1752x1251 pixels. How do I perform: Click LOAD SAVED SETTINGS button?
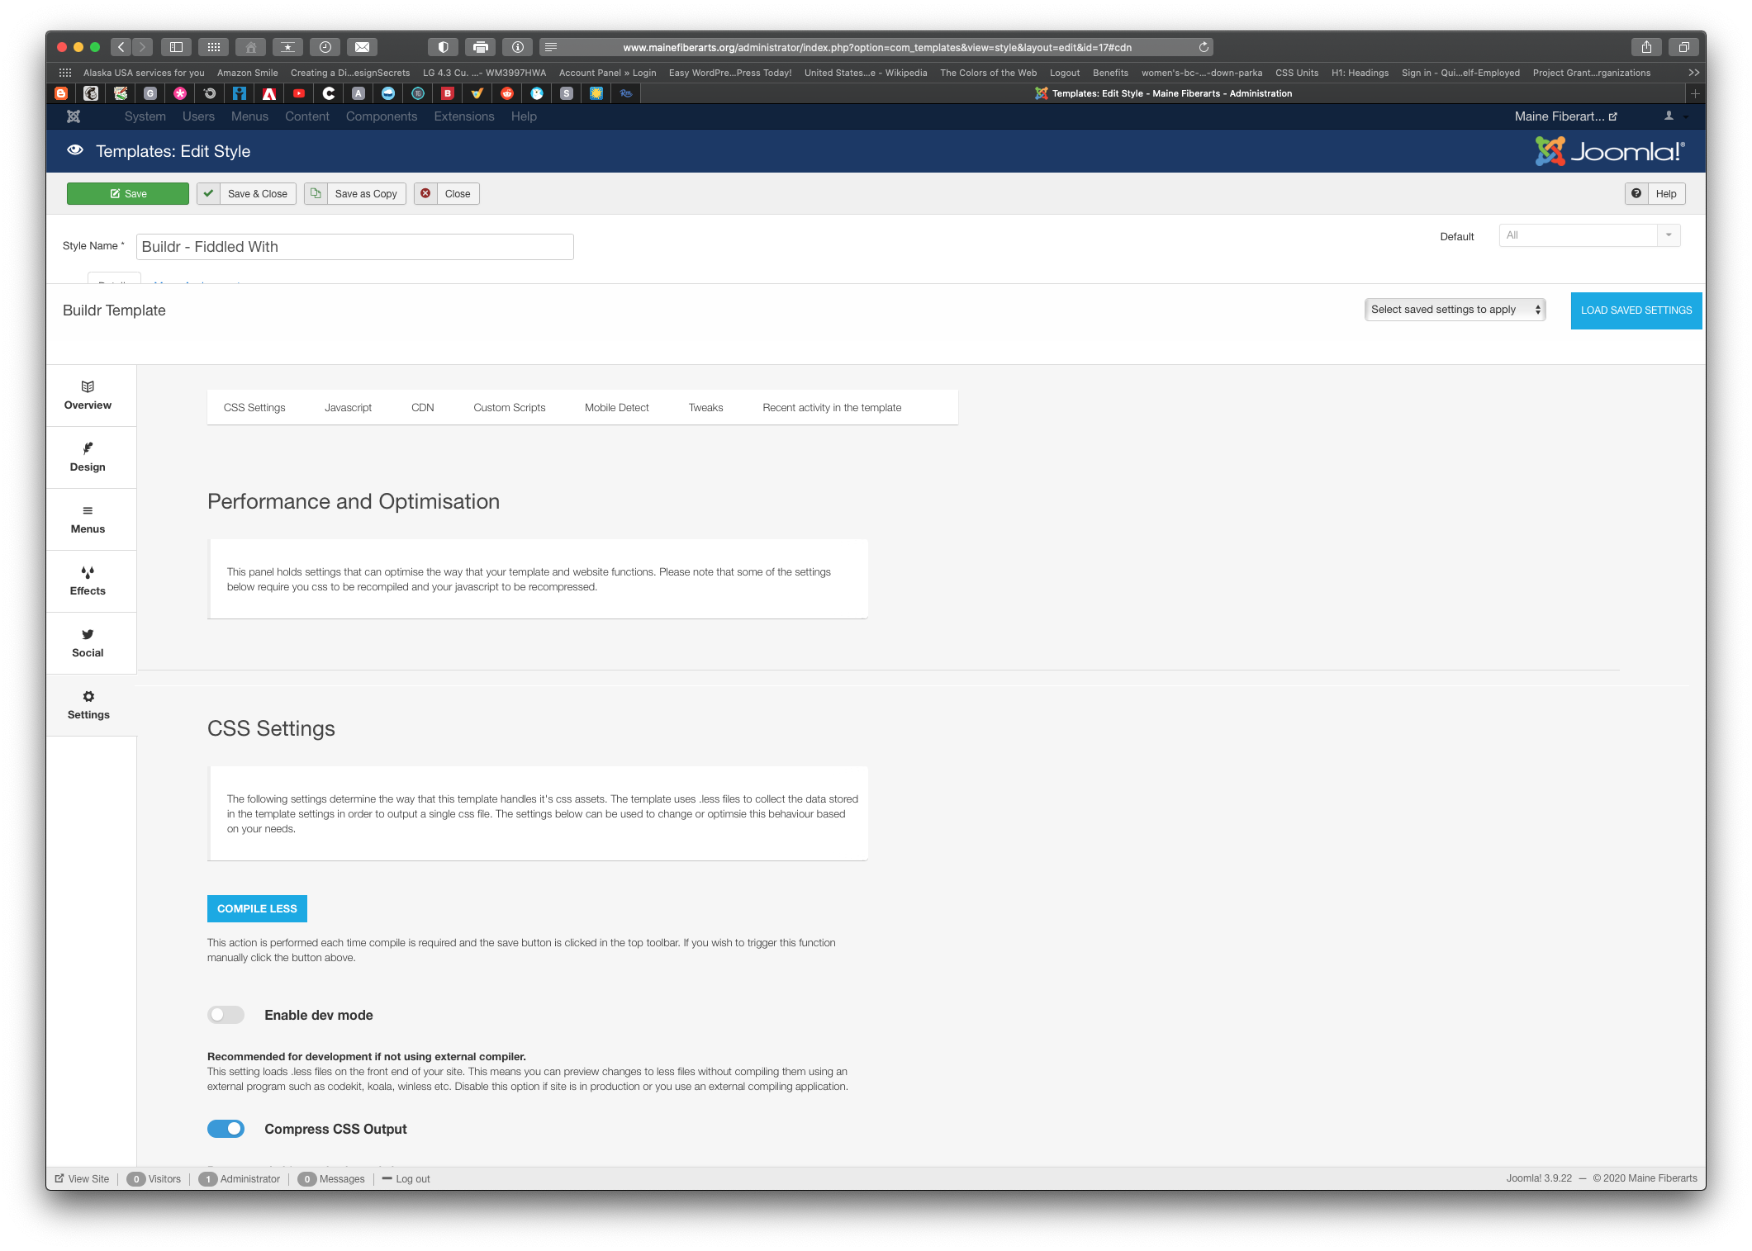click(1636, 310)
